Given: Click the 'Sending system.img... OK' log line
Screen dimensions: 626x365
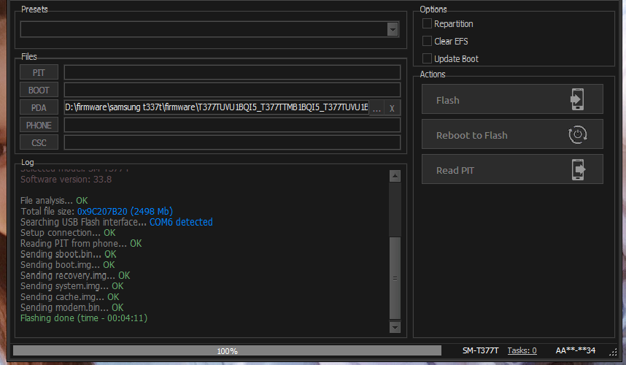Looking at the screenshot, I should coord(72,286).
